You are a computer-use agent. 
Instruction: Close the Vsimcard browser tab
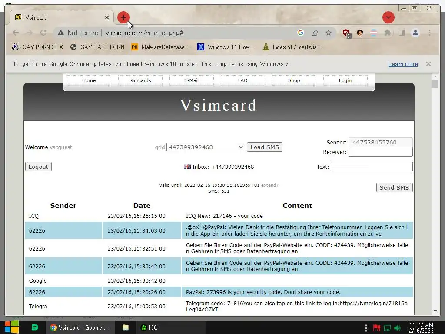(107, 17)
